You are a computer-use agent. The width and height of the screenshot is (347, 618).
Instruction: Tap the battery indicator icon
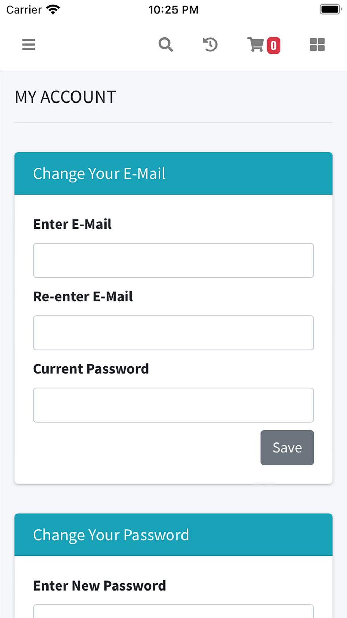point(330,9)
